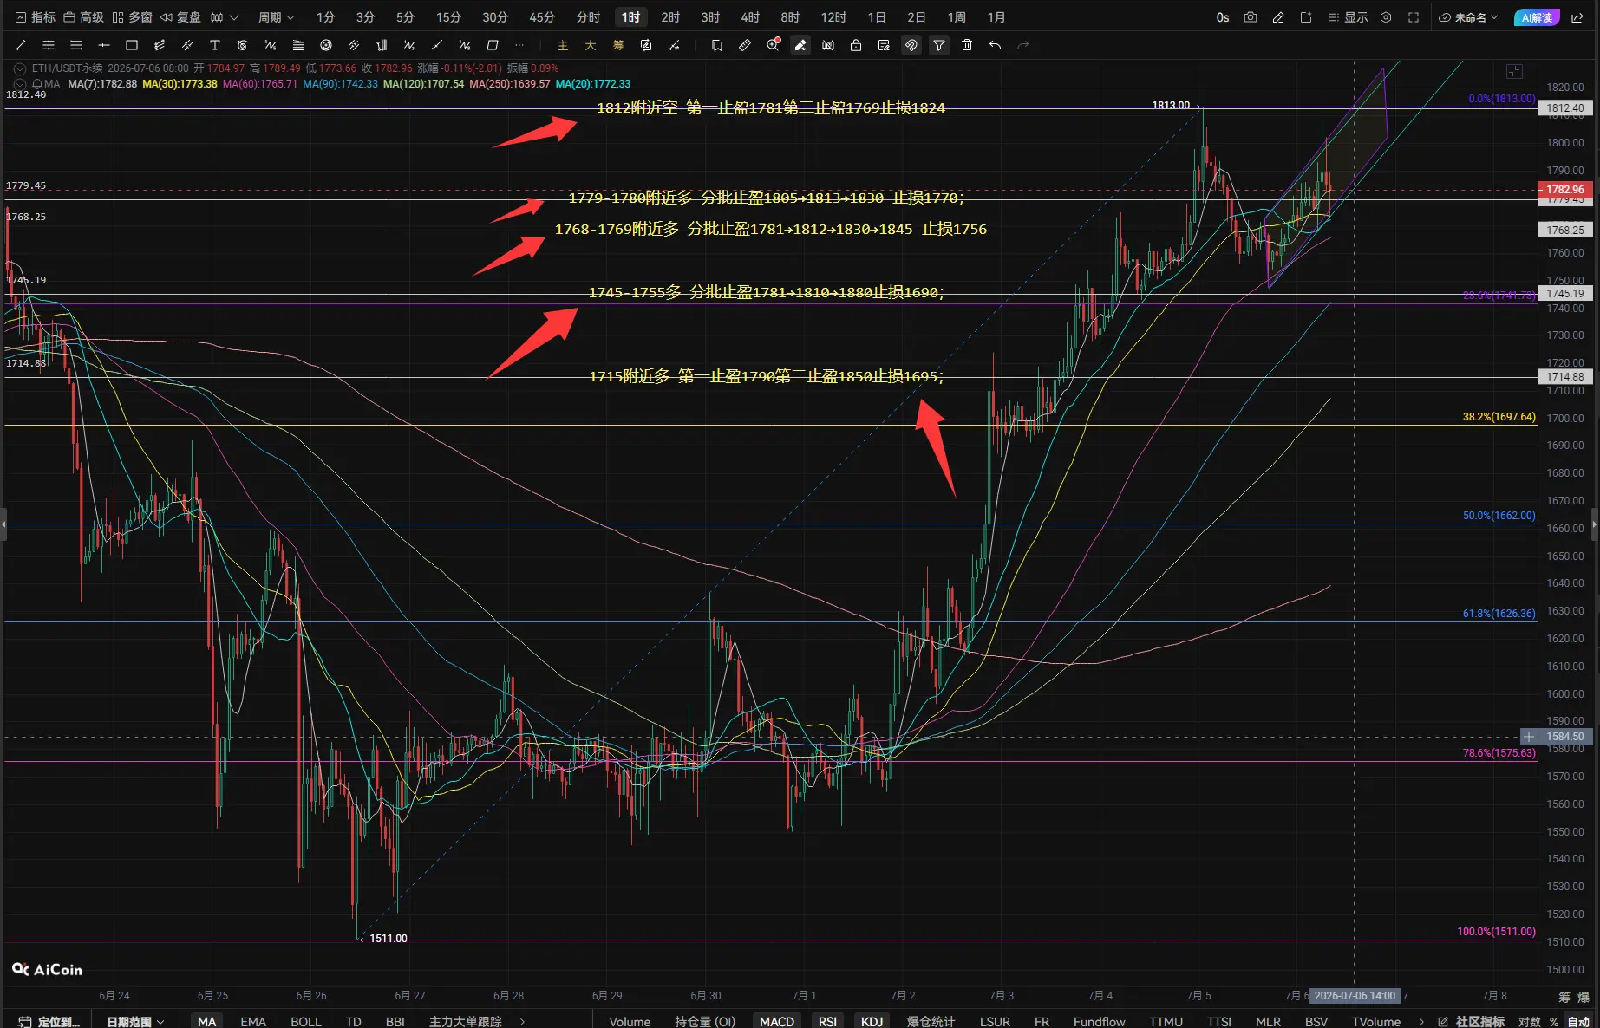The image size is (1600, 1028).
Task: Click the 主 main chart marker icon
Action: point(563,45)
